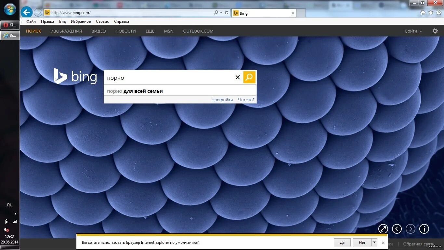Go back with the browser back arrow

click(x=27, y=12)
